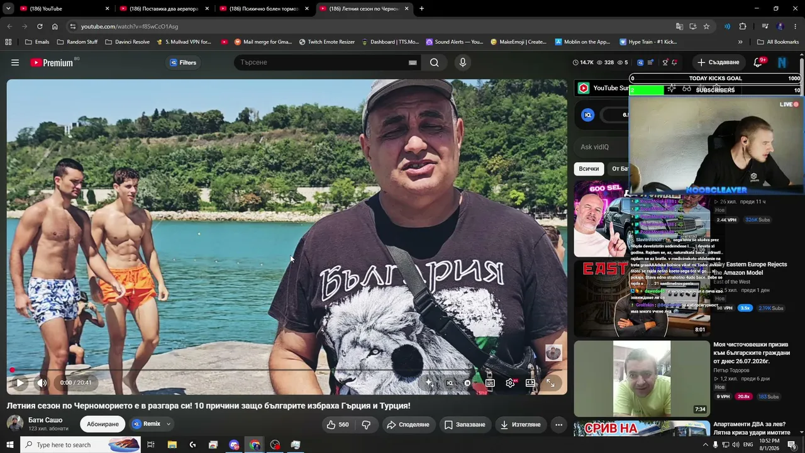The width and height of the screenshot is (805, 453).
Task: Open the '(186) Летния сезон' tab
Action: point(364,9)
